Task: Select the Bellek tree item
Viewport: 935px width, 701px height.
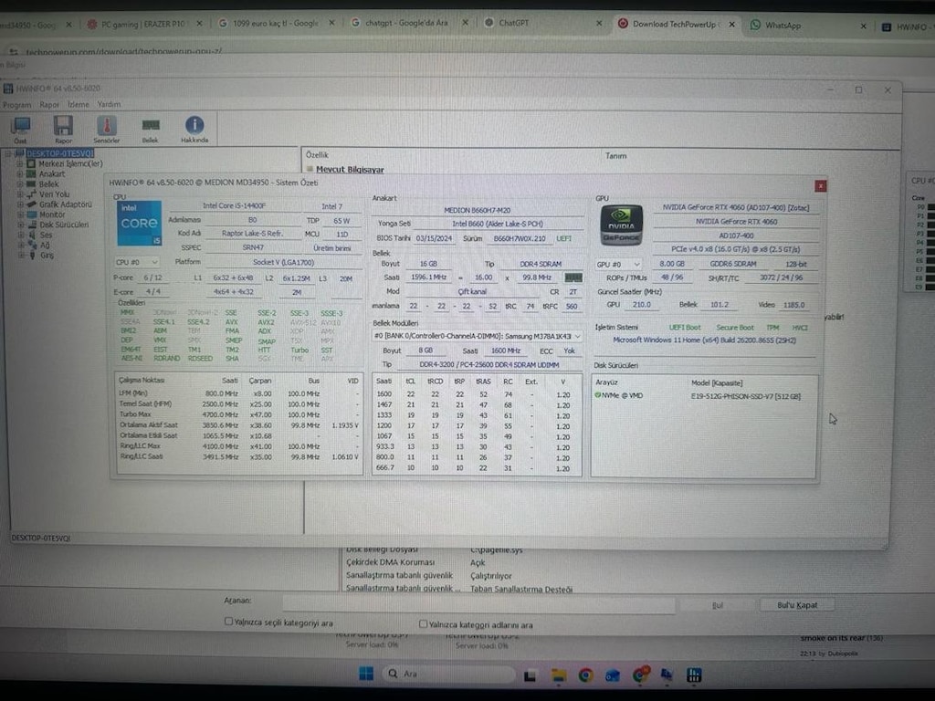Action: (x=49, y=184)
